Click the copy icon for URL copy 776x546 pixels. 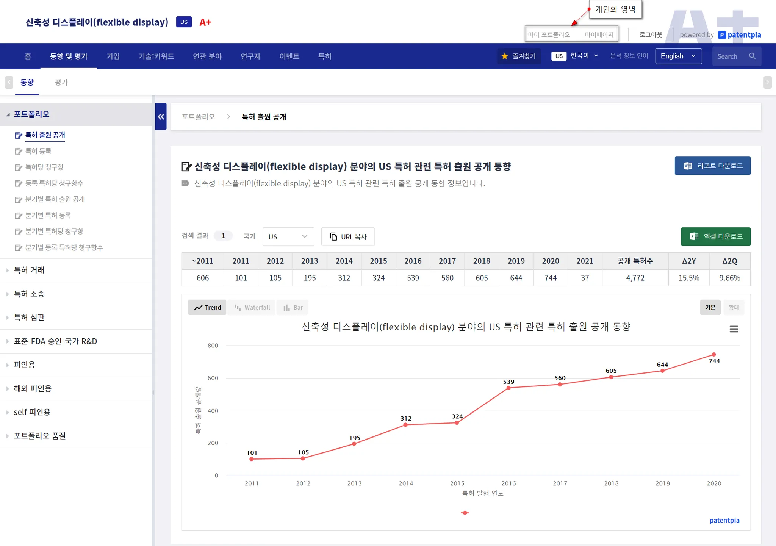pos(333,236)
